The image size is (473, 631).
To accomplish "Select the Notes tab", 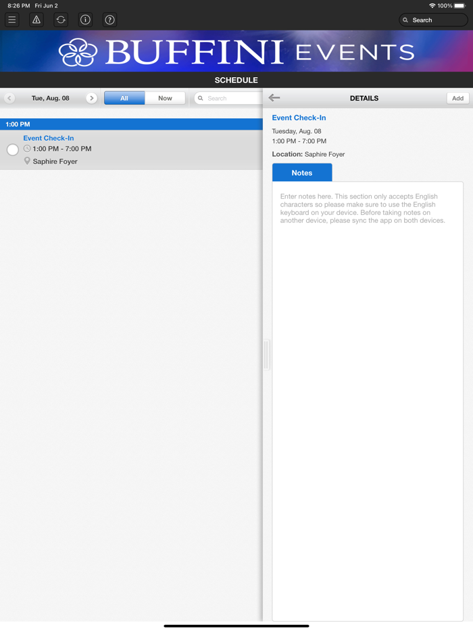I will click(302, 173).
